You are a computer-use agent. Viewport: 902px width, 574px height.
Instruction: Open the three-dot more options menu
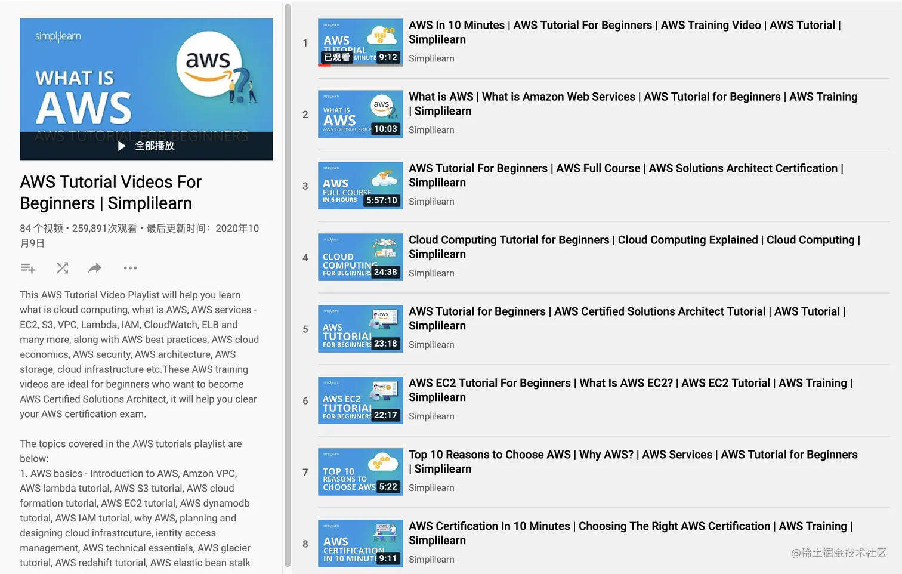coord(130,268)
